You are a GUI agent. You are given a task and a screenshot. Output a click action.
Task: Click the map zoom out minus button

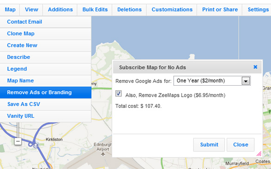click(18, 141)
